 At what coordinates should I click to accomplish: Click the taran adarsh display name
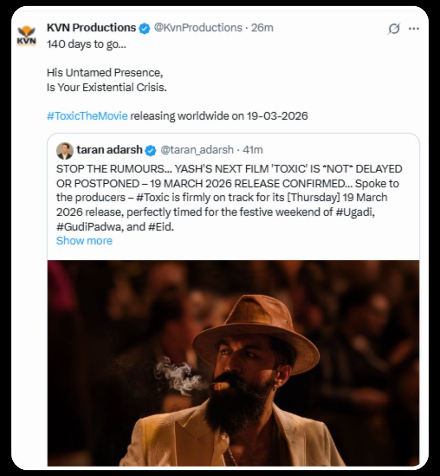pos(109,150)
